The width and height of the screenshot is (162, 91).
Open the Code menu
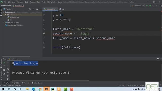[x=27, y=2]
